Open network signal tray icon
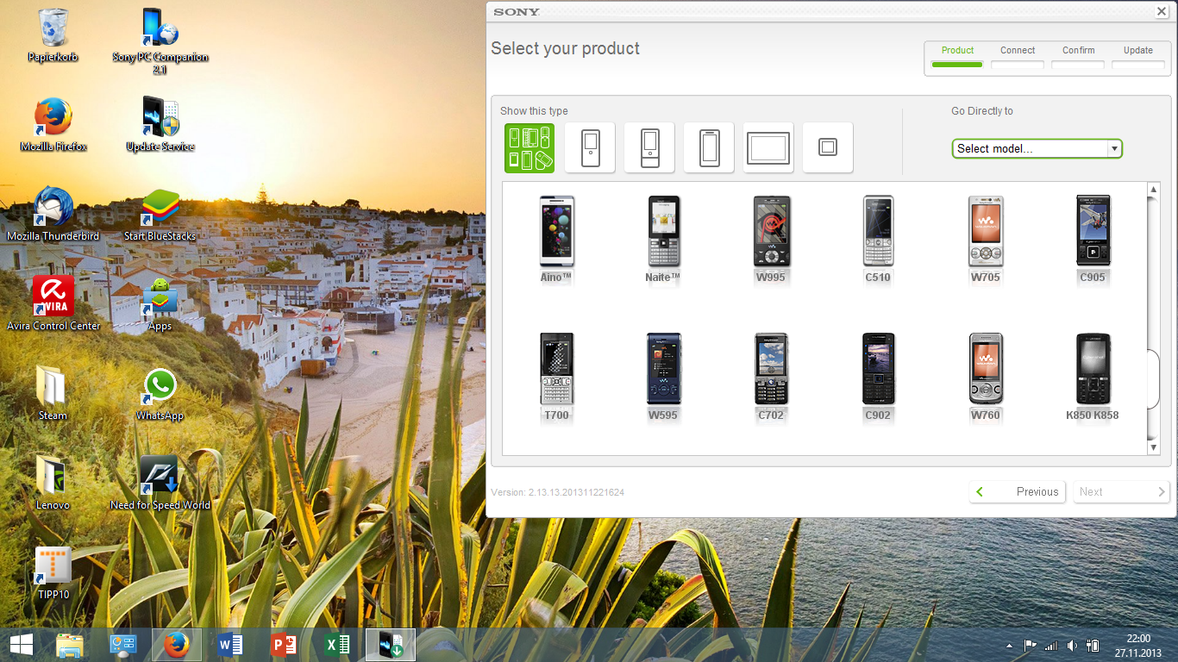The height and width of the screenshot is (662, 1178). [1051, 646]
